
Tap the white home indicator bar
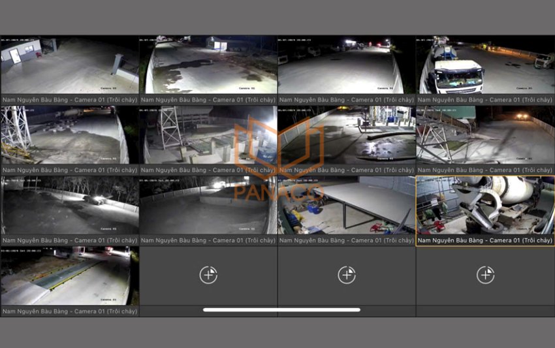pos(281,309)
